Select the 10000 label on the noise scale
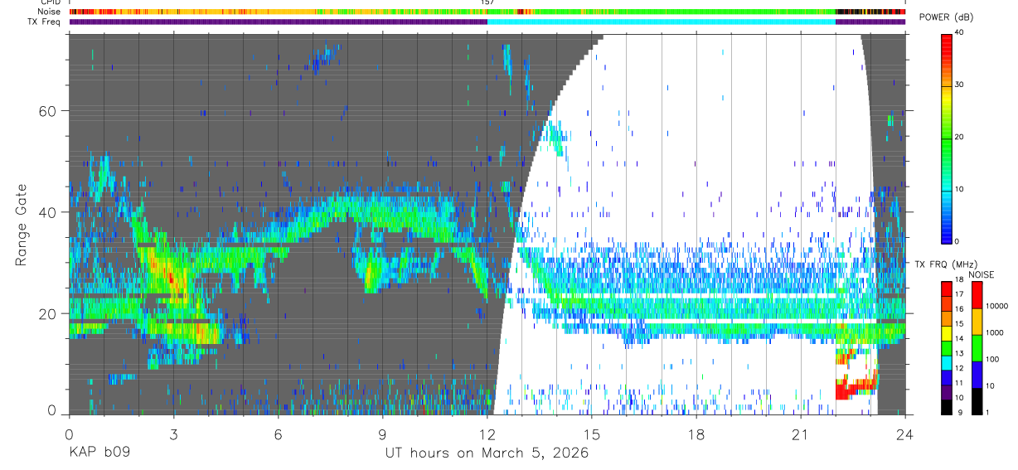The image size is (1018, 470). 995,306
